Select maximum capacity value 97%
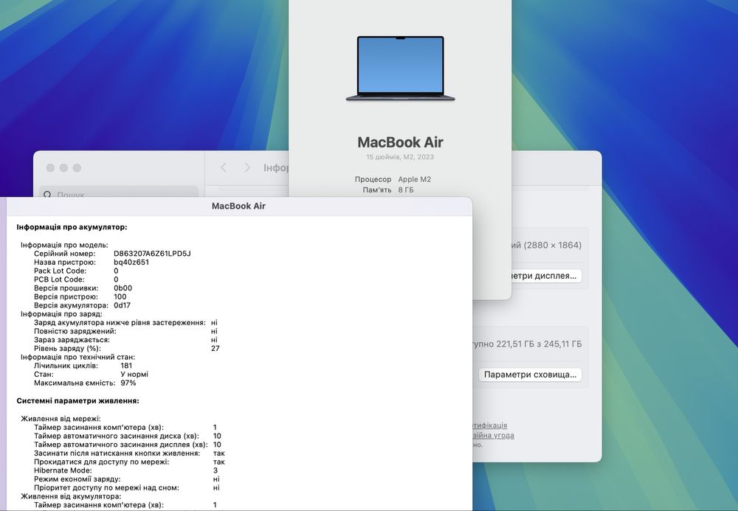Image resolution: width=738 pixels, height=511 pixels. pos(128,383)
